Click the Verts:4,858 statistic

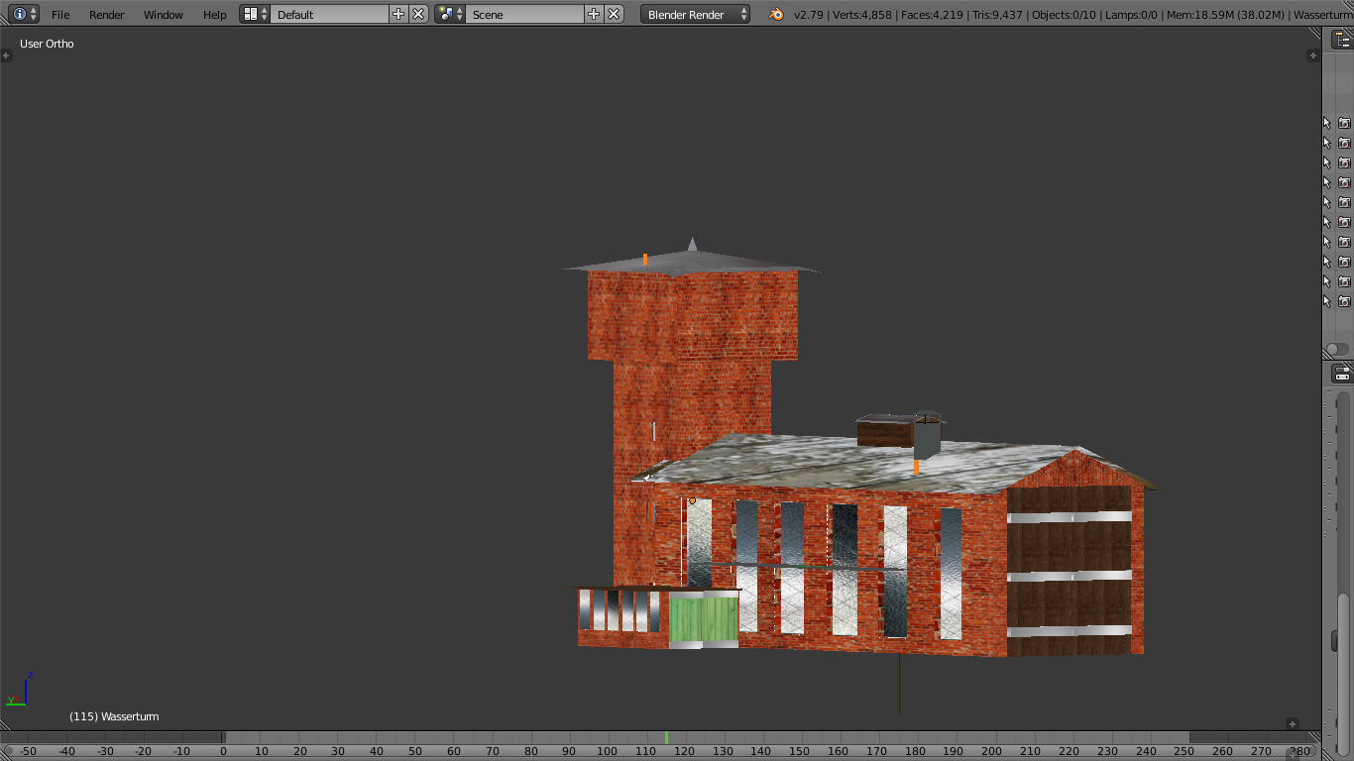tap(861, 15)
